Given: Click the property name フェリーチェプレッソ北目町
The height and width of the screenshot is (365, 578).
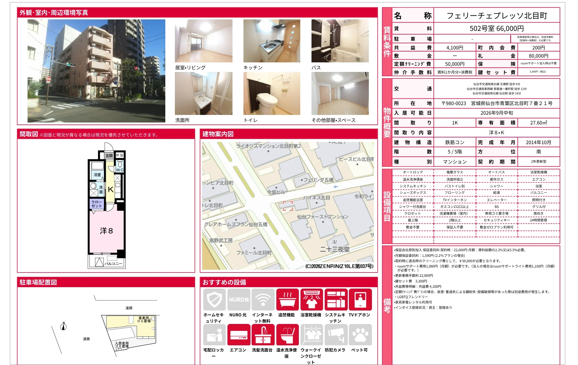Looking at the screenshot, I should click(497, 16).
